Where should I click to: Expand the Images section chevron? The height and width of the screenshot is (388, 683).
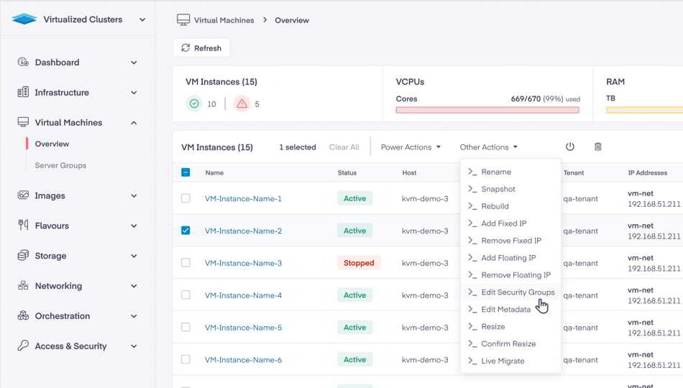[134, 196]
